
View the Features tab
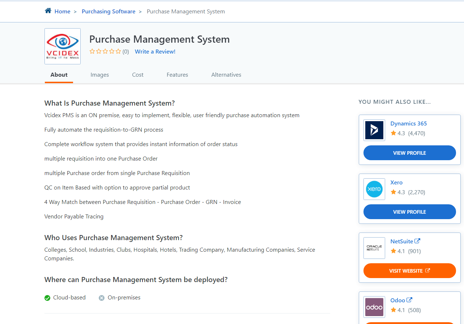(x=177, y=74)
